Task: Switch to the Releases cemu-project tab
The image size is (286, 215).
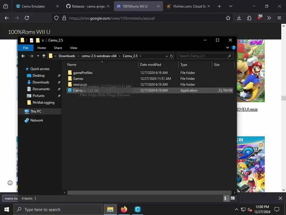Action: click(x=87, y=6)
